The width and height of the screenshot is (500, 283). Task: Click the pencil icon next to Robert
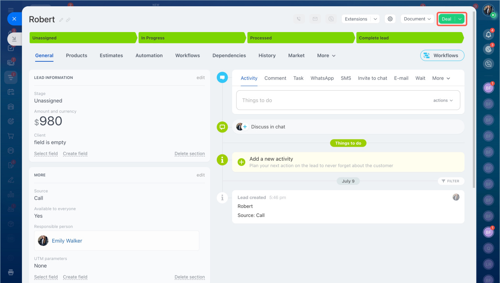(61, 20)
